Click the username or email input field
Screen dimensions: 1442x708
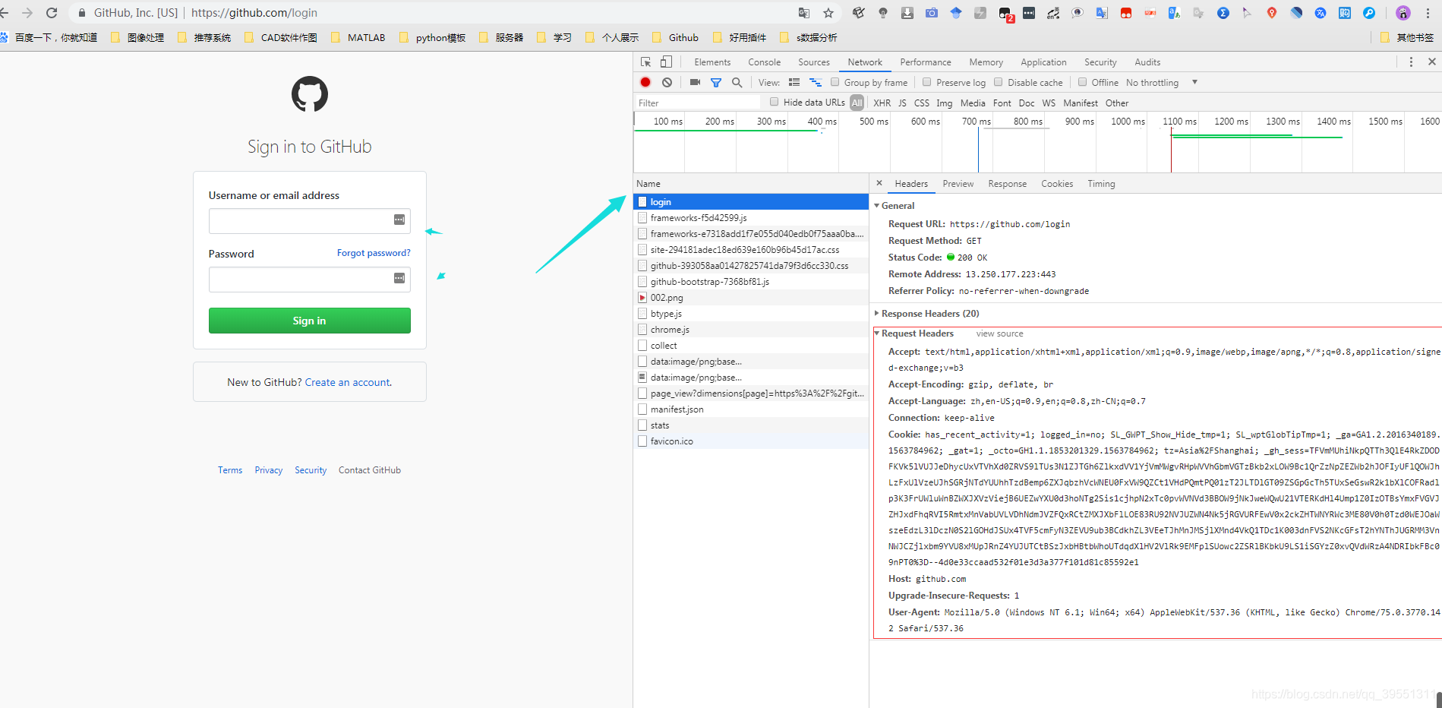click(310, 221)
